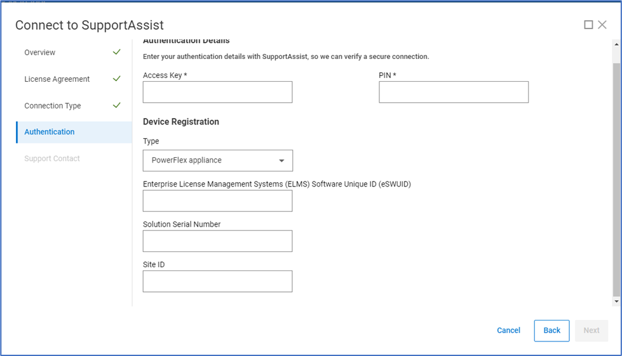Click the Solution Serial Number label
This screenshot has height=356, width=622.
pyautogui.click(x=182, y=224)
